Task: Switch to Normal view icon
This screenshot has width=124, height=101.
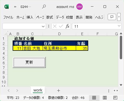Action: [x=94, y=98]
